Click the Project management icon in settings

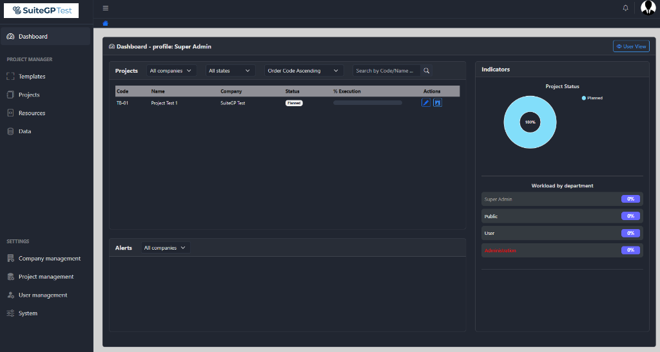click(x=10, y=277)
